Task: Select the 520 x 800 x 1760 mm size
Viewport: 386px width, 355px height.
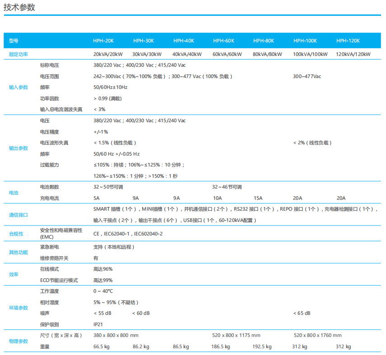Action: 317,335
